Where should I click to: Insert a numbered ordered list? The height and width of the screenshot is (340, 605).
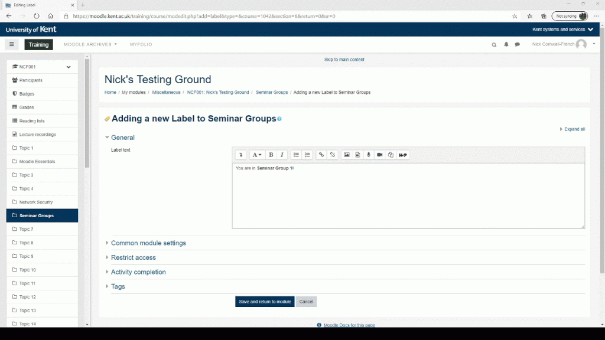[x=308, y=155]
